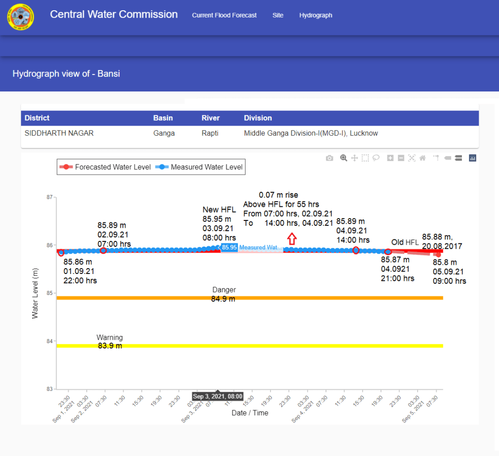Open the Current Flood Forecast menu

(x=224, y=15)
